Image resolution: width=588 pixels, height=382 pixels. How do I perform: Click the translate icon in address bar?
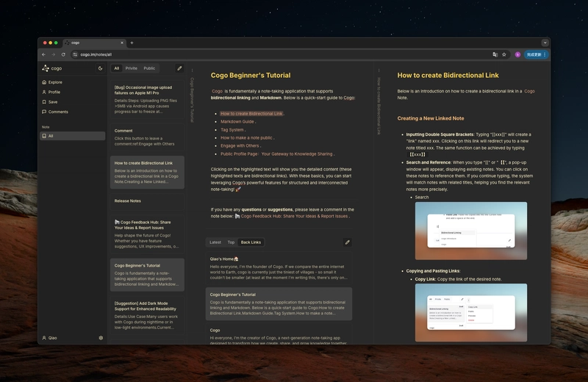495,55
